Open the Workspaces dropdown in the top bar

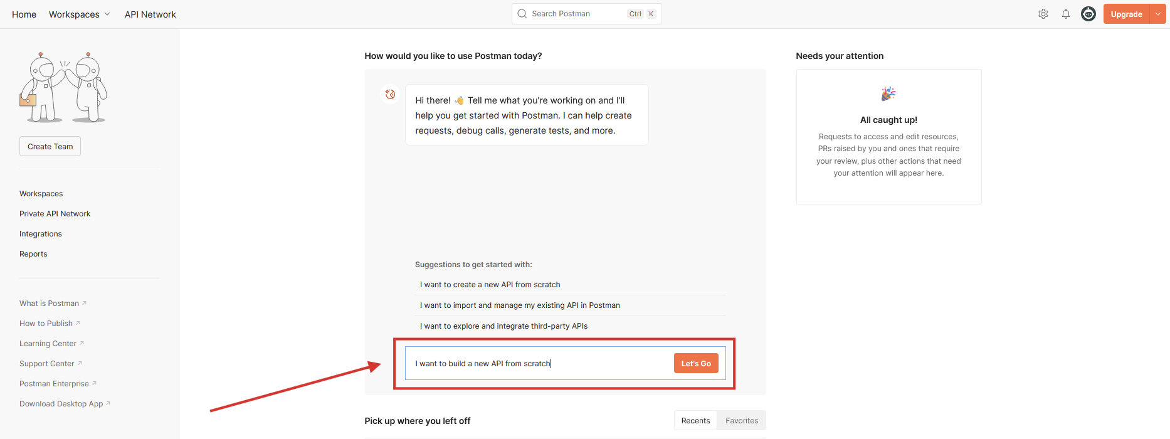[79, 14]
